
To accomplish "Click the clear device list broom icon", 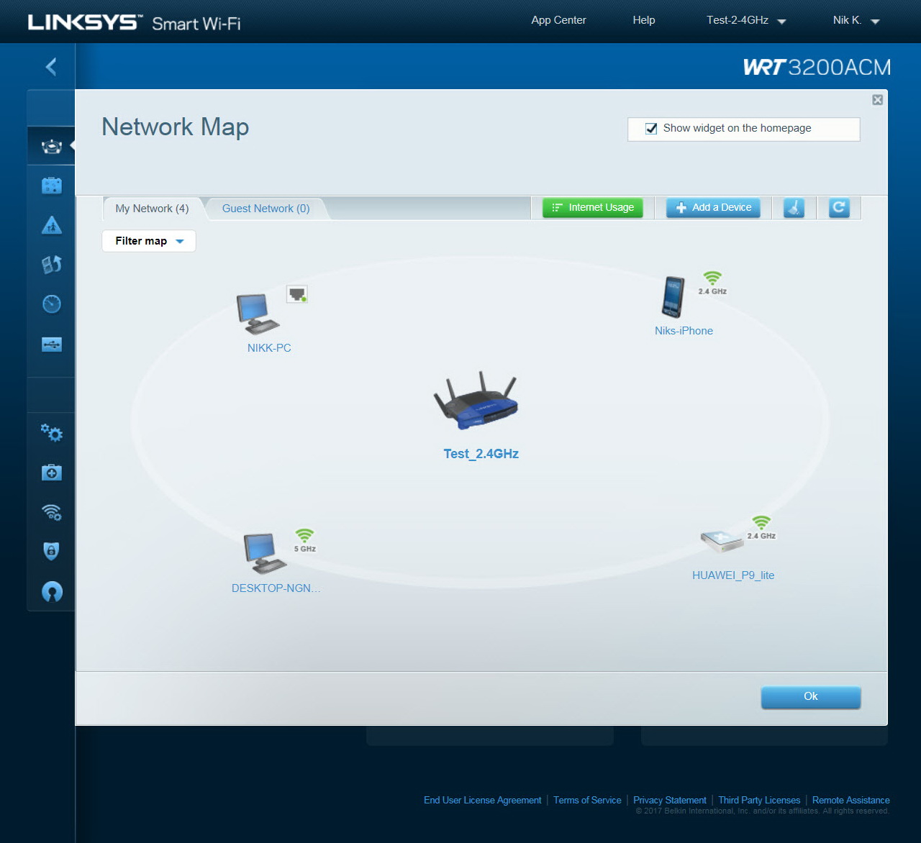I will pyautogui.click(x=794, y=208).
